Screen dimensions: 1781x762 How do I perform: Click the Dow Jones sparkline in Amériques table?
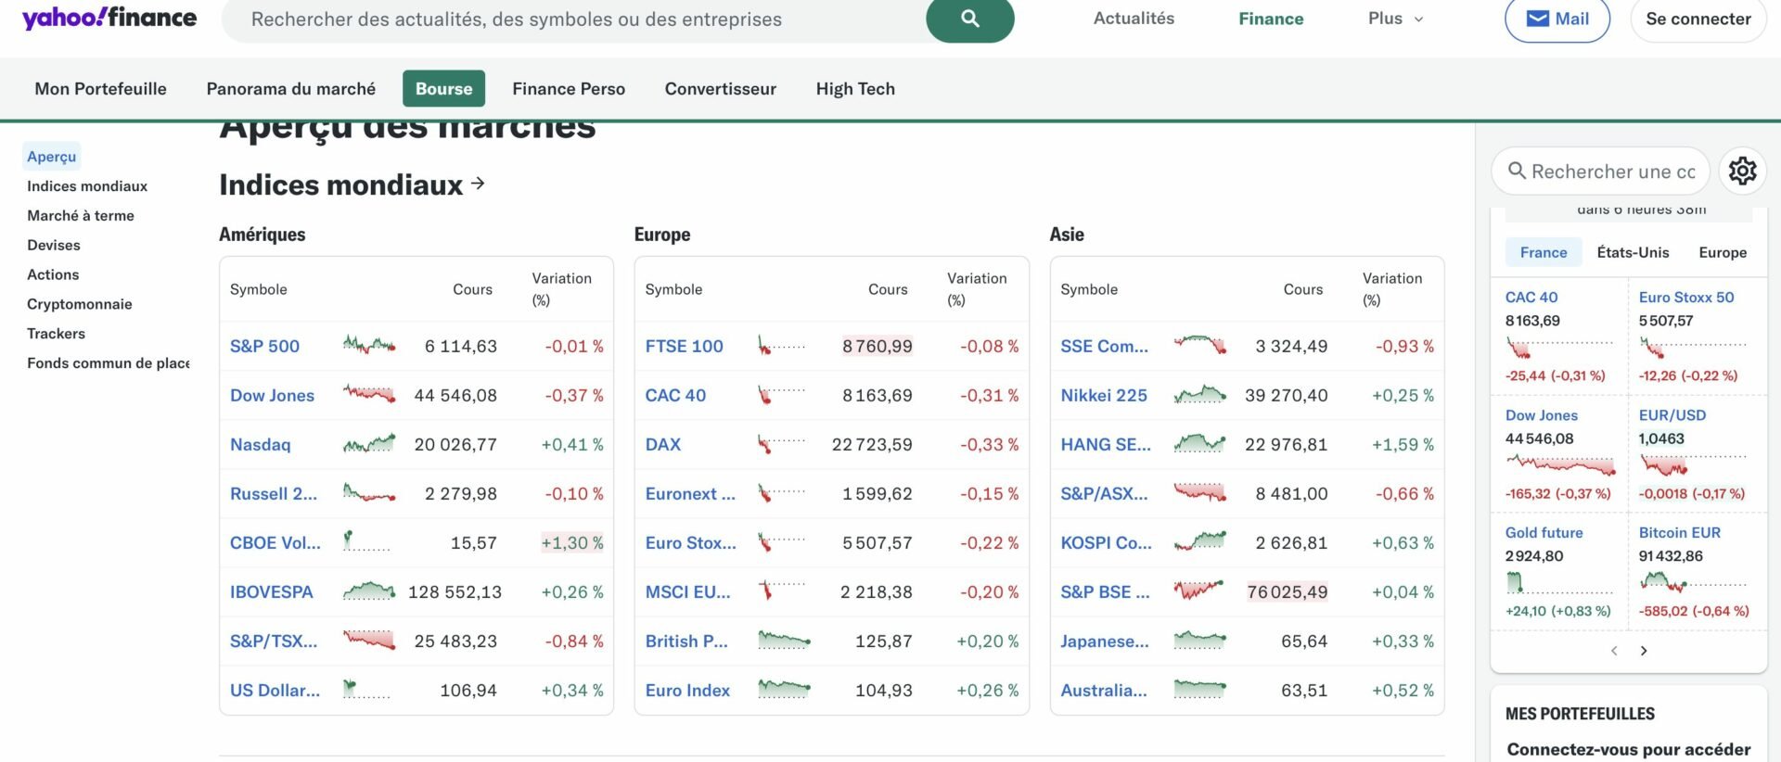(x=369, y=395)
